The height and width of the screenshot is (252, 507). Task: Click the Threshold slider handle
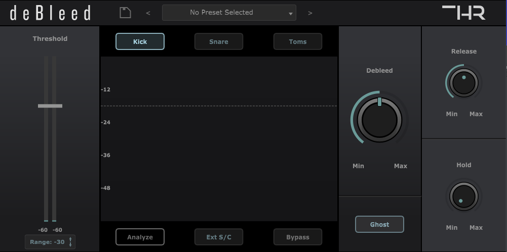pyautogui.click(x=50, y=106)
